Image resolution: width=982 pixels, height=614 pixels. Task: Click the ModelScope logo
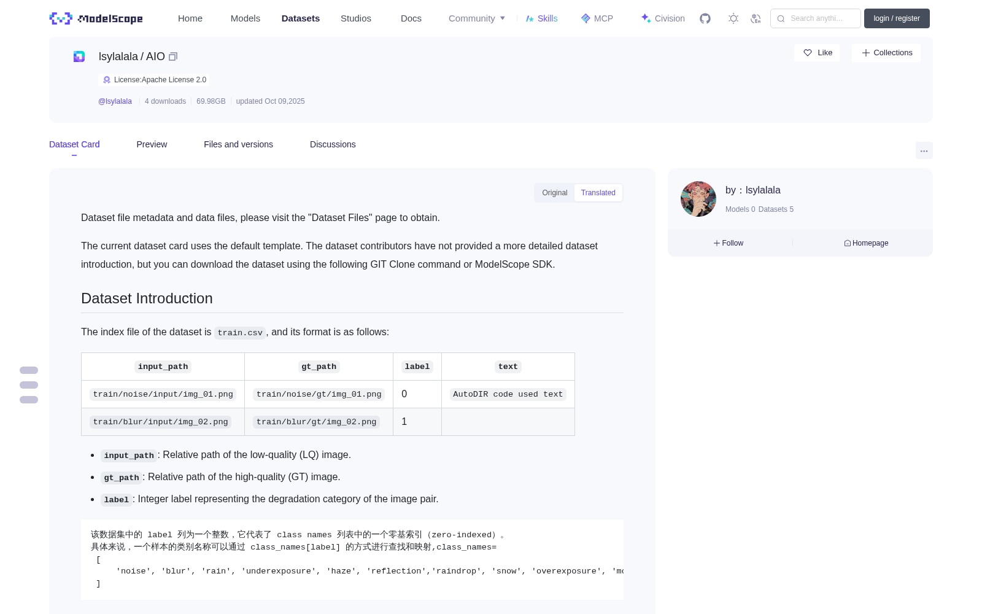click(x=96, y=18)
